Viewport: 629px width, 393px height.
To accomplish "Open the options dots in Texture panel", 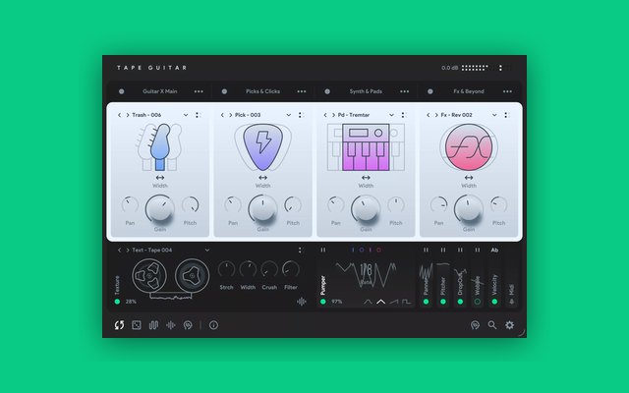I will coord(300,250).
